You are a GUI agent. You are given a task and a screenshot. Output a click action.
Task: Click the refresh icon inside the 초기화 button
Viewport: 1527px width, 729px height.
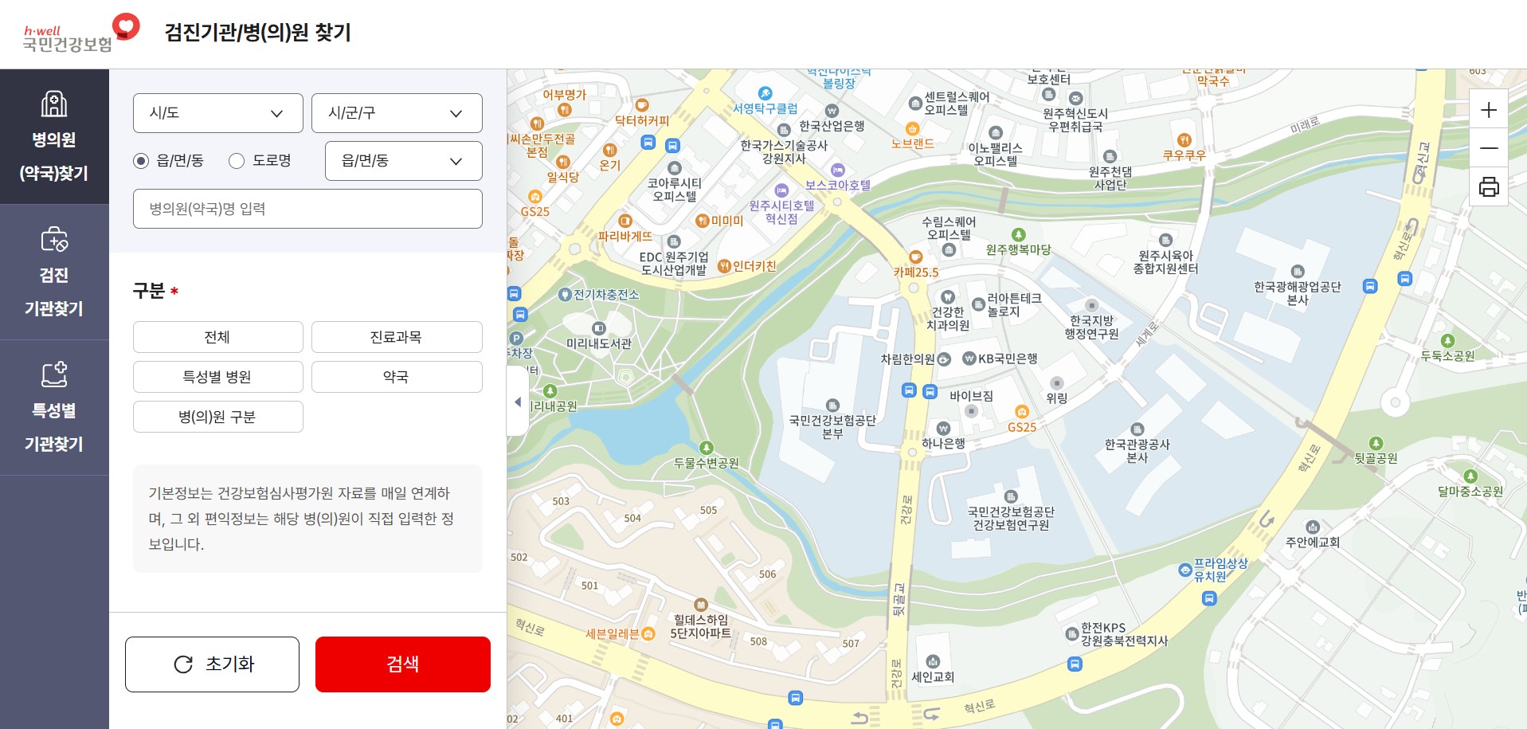click(x=184, y=664)
